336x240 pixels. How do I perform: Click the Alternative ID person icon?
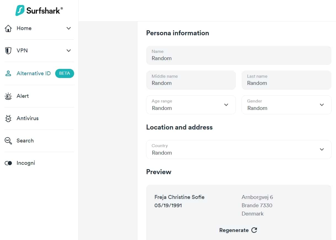8,73
